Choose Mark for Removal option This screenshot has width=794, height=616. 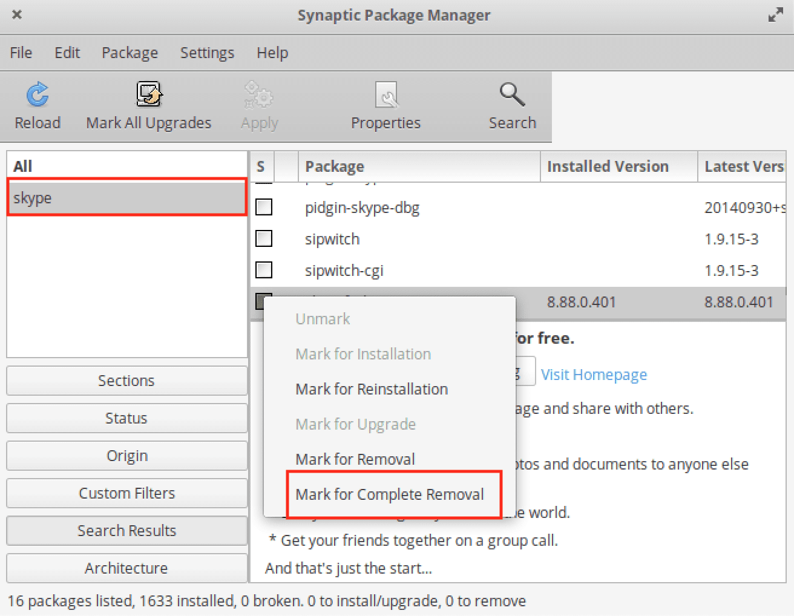[355, 459]
